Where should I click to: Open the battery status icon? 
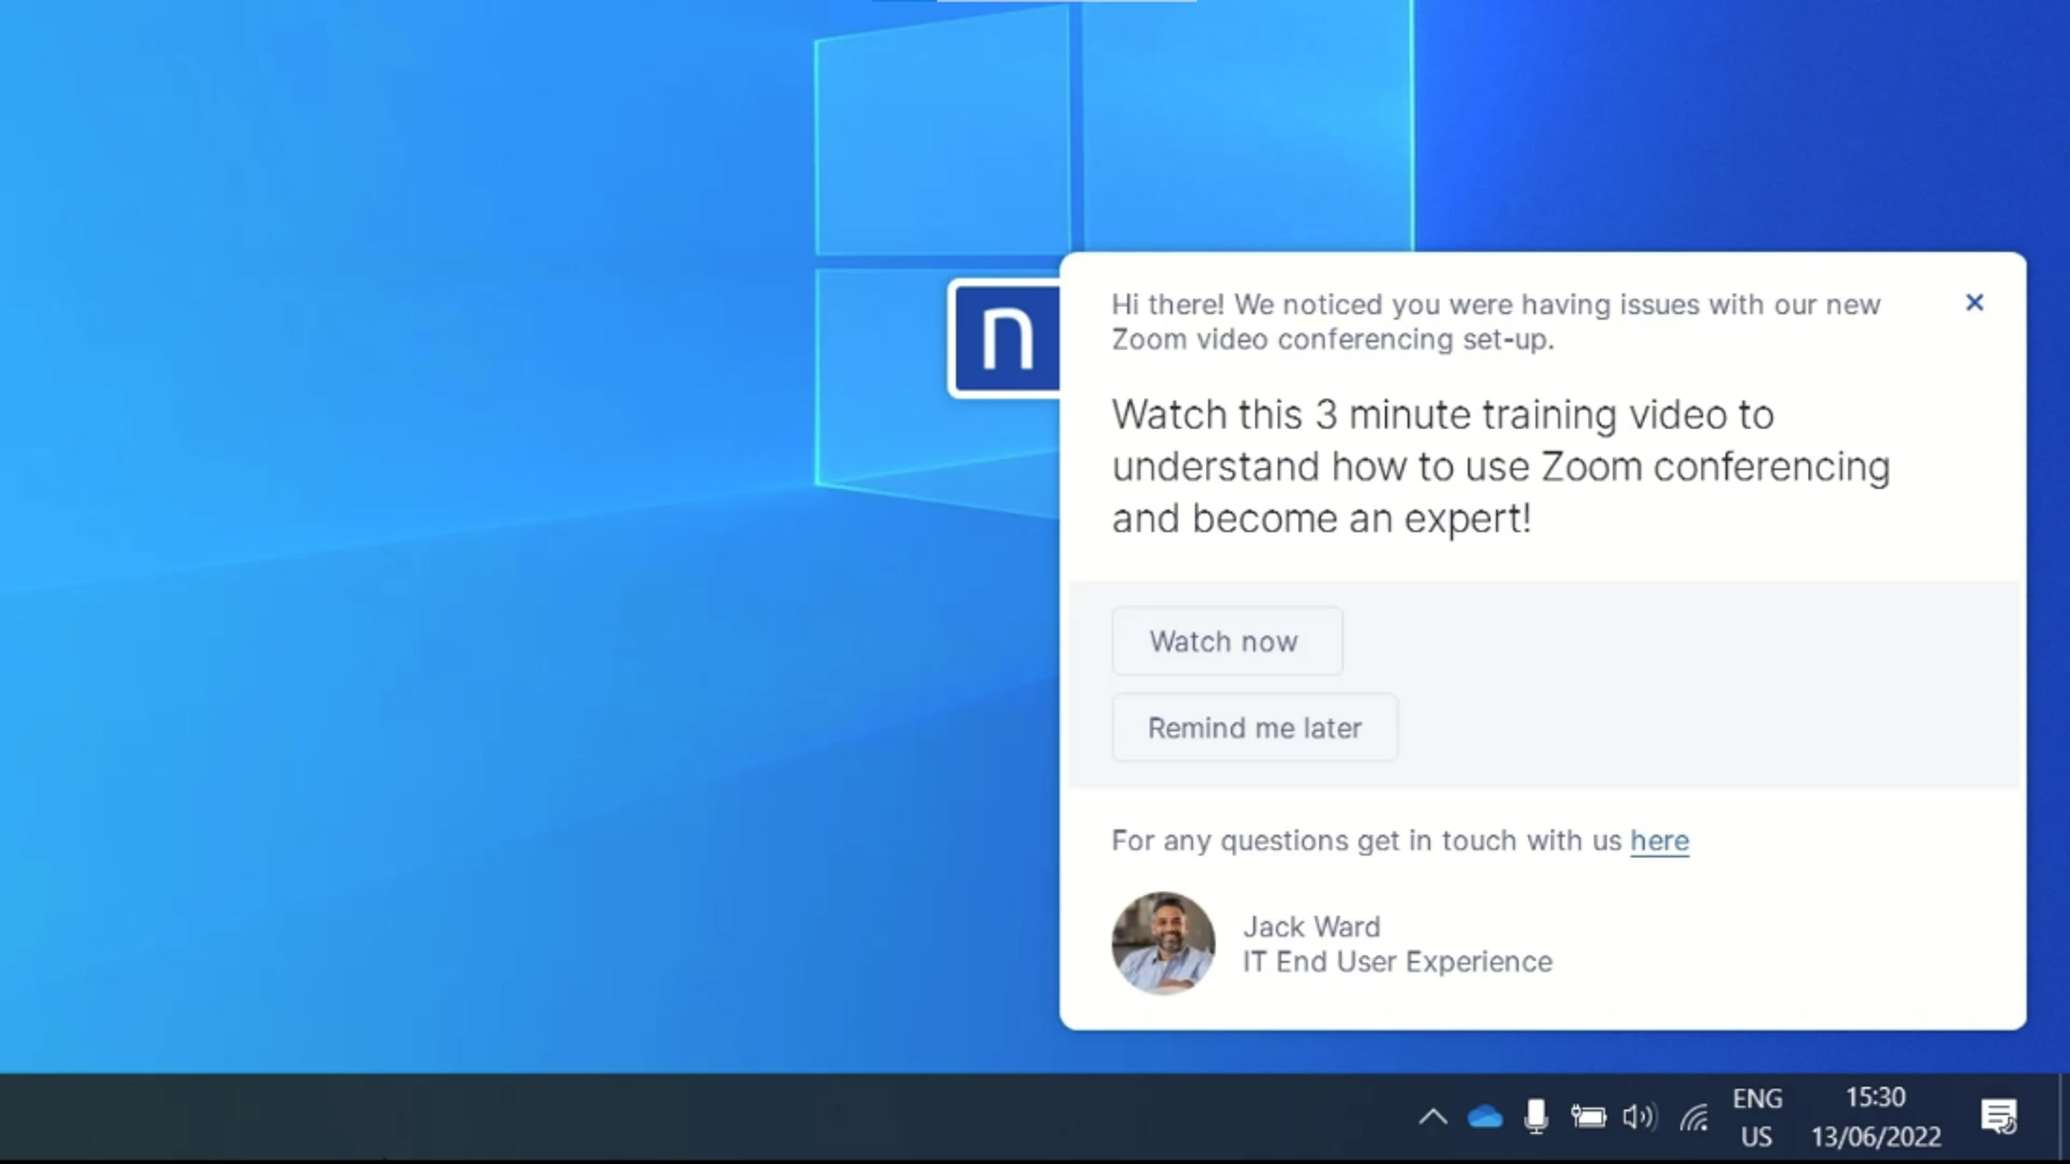pyautogui.click(x=1588, y=1117)
